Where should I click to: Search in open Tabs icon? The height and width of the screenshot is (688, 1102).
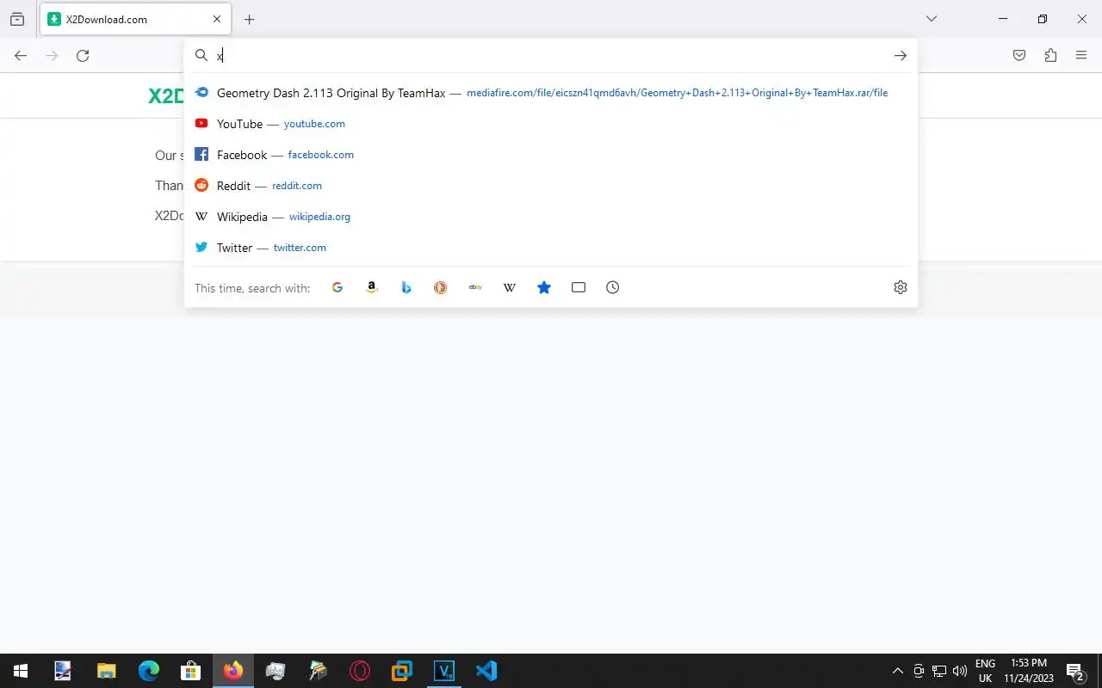click(x=579, y=287)
